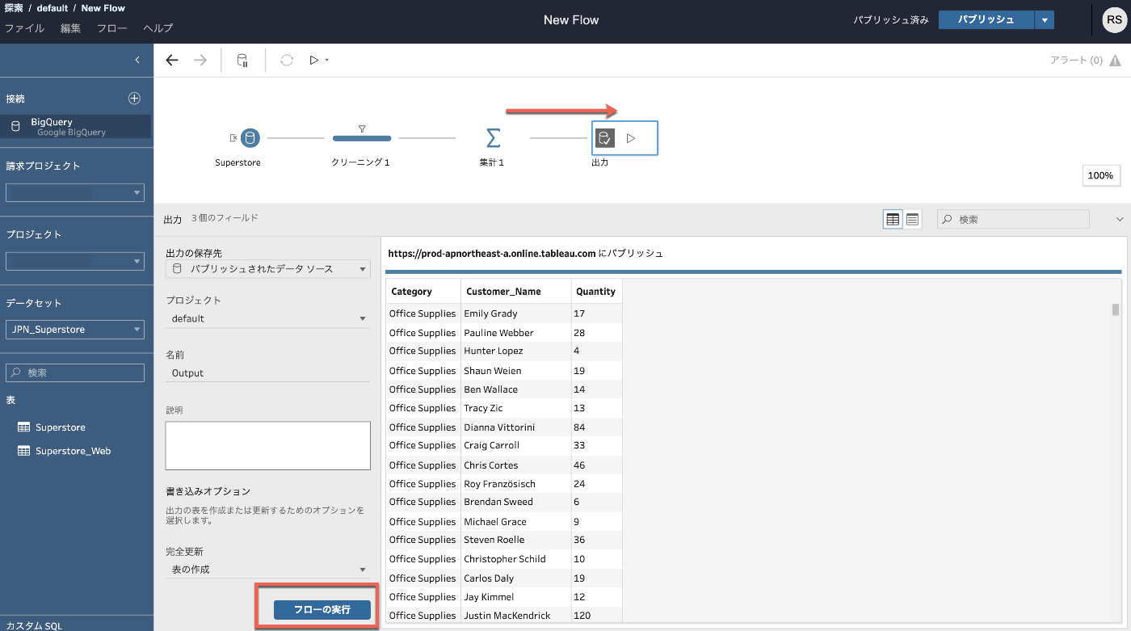
Task: Open the JPN_Superstore dataset dropdown
Action: (x=75, y=330)
